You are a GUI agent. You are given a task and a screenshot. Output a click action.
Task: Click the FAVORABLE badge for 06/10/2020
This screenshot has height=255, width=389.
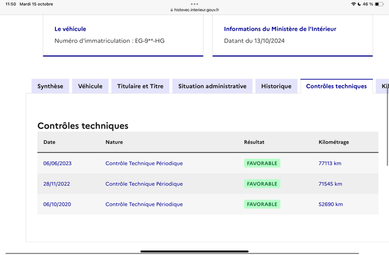pyautogui.click(x=262, y=204)
